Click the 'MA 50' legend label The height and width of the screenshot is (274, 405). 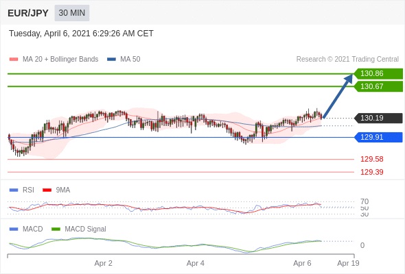coord(130,60)
